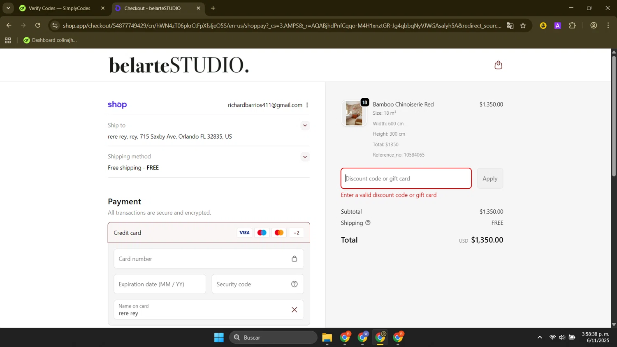Focus the Card number field
Viewport: 617px width, 347px height.
click(x=209, y=259)
